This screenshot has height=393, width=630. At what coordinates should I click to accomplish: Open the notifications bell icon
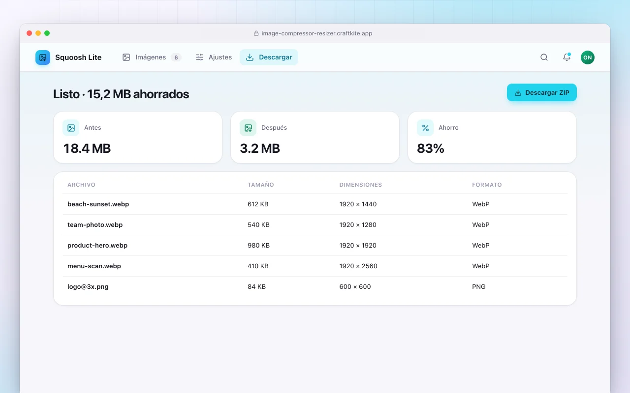567,57
